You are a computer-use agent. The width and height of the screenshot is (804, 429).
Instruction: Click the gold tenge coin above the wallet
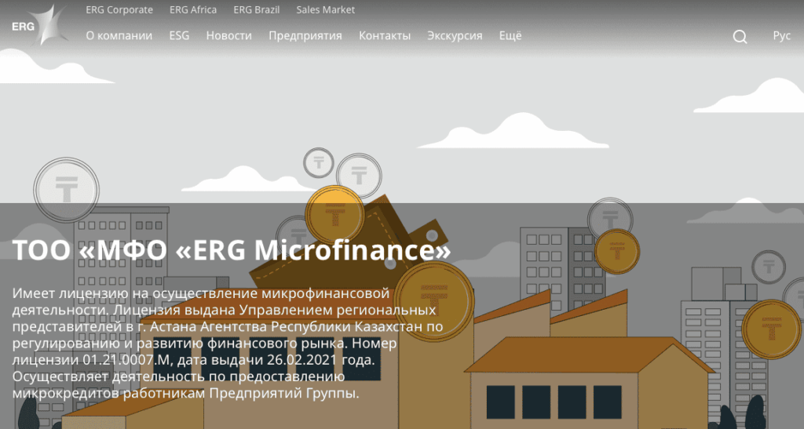pyautogui.click(x=334, y=214)
